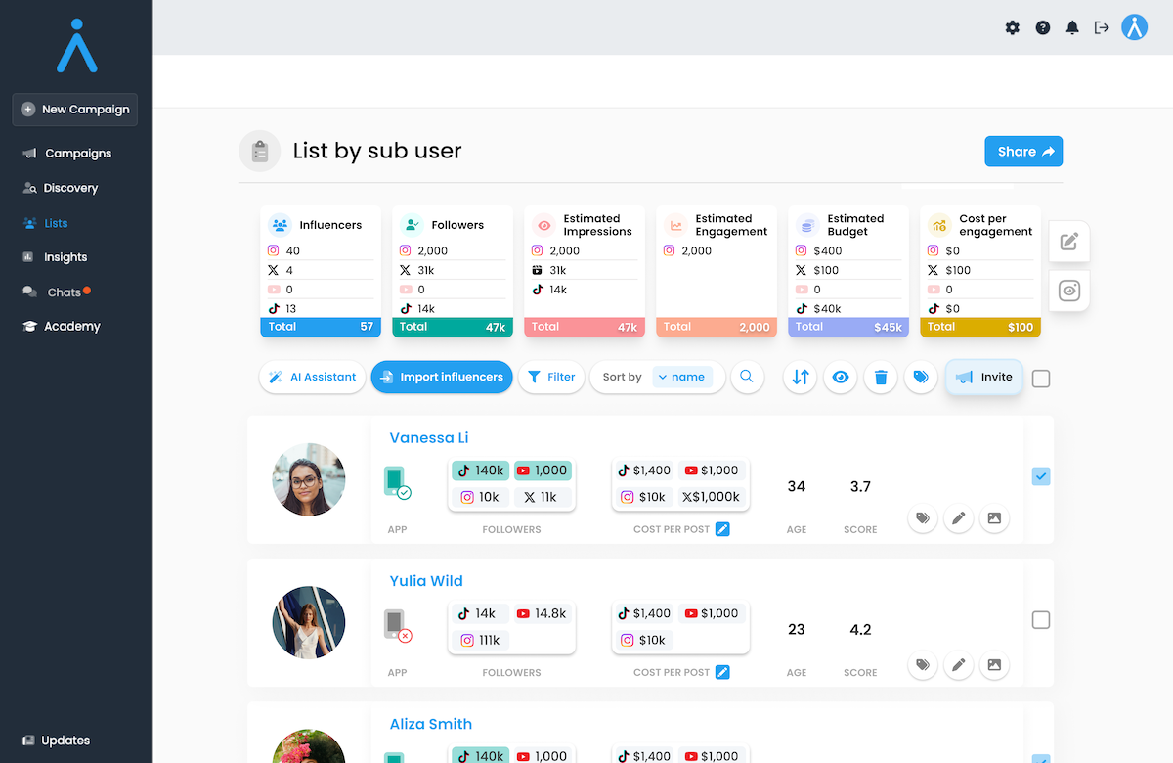Click the edit note icon on right panel

point(1069,242)
